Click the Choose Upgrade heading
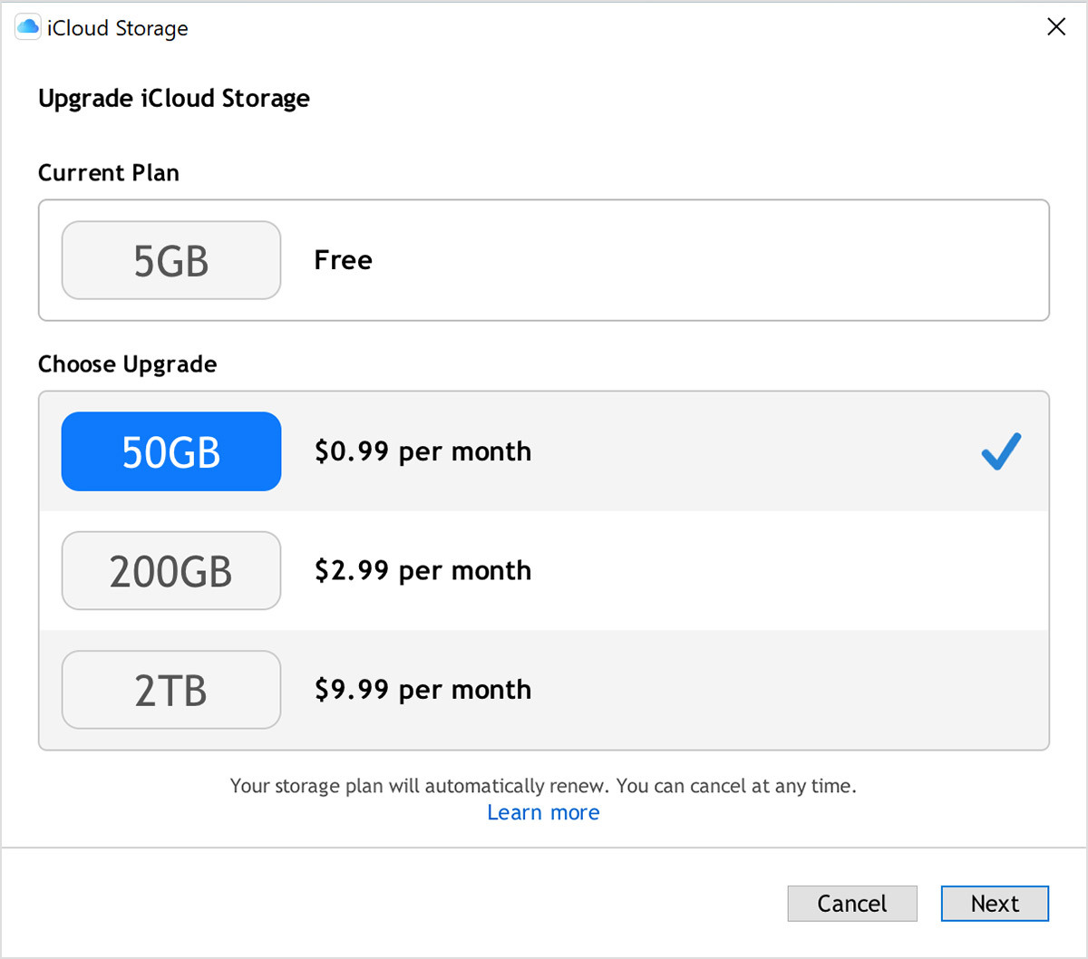The image size is (1088, 959). (127, 363)
